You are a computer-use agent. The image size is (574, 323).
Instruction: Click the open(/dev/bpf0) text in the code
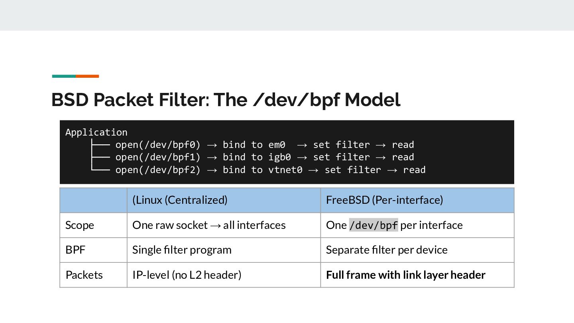[x=158, y=145]
